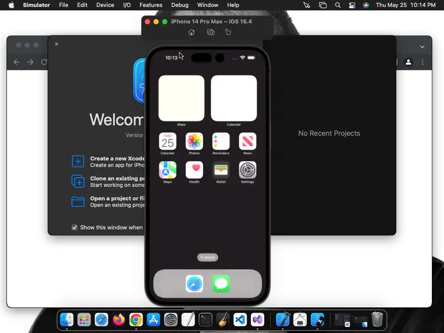Open App Store from the Dock
The width and height of the screenshot is (444, 333).
tap(153, 320)
